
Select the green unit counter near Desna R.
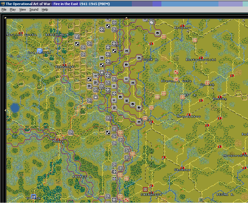(201, 200)
